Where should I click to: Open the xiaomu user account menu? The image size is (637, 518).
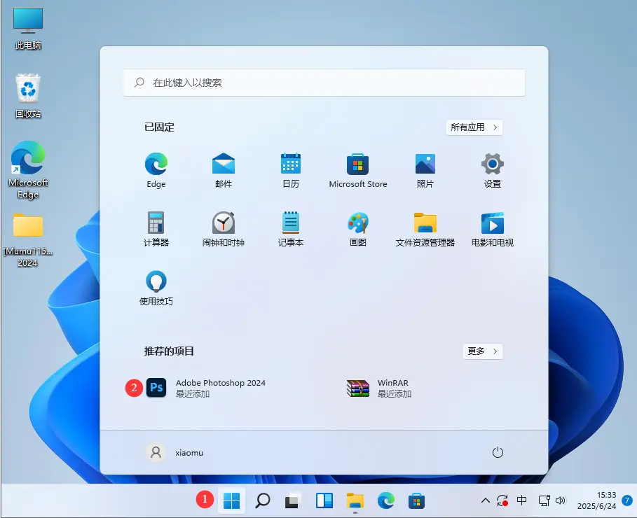click(x=174, y=453)
